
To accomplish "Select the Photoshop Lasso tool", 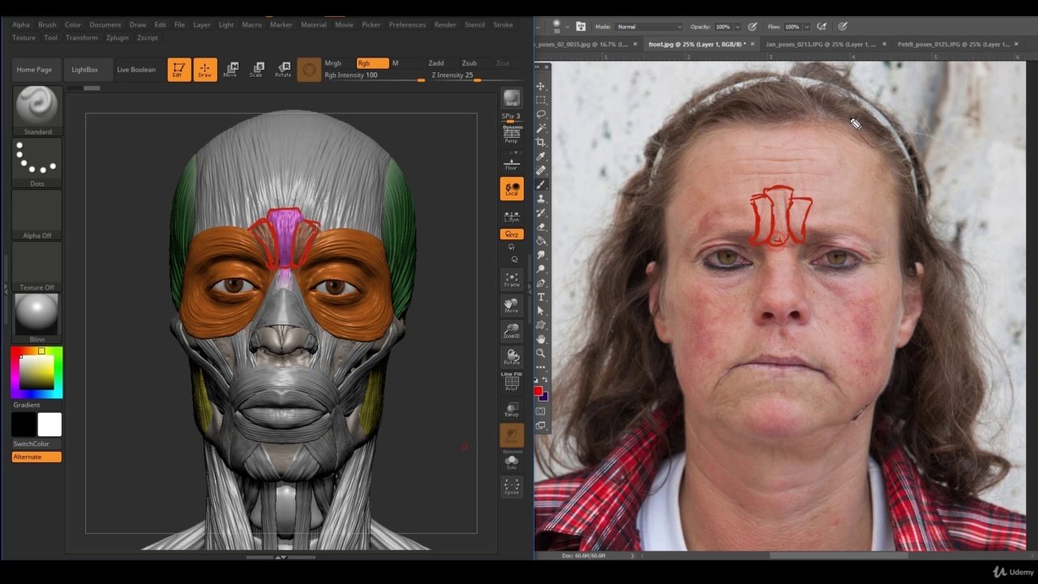I will tap(541, 114).
